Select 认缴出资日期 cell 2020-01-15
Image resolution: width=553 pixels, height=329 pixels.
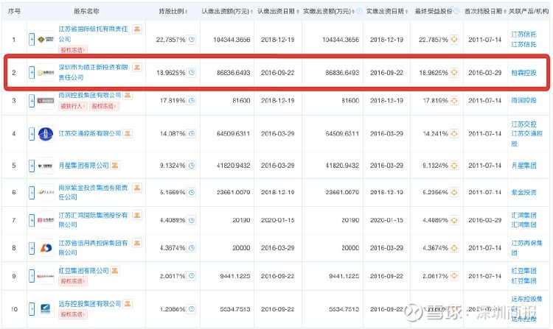pyautogui.click(x=277, y=220)
